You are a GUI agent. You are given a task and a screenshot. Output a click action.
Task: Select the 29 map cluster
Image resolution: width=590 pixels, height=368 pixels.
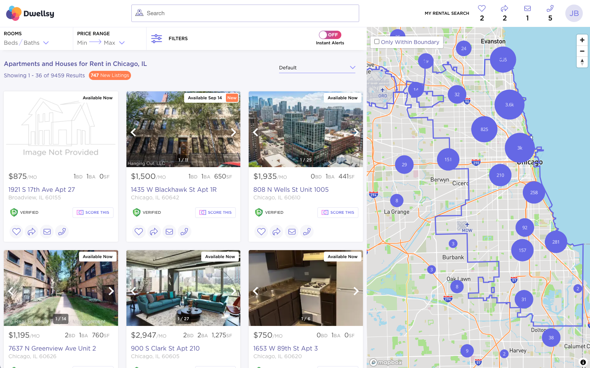pyautogui.click(x=404, y=164)
